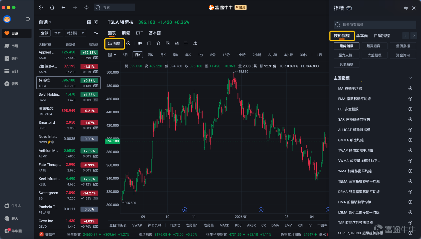
Task: Open the user avatar profile
Action: tap(7, 19)
